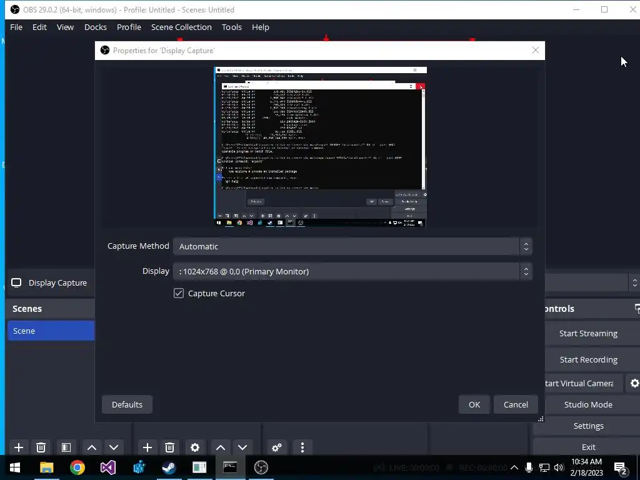Cancel the Display Capture properties dialog
Screen dimensions: 640x480
point(516,404)
